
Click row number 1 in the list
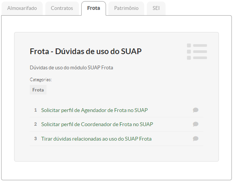click(35, 110)
